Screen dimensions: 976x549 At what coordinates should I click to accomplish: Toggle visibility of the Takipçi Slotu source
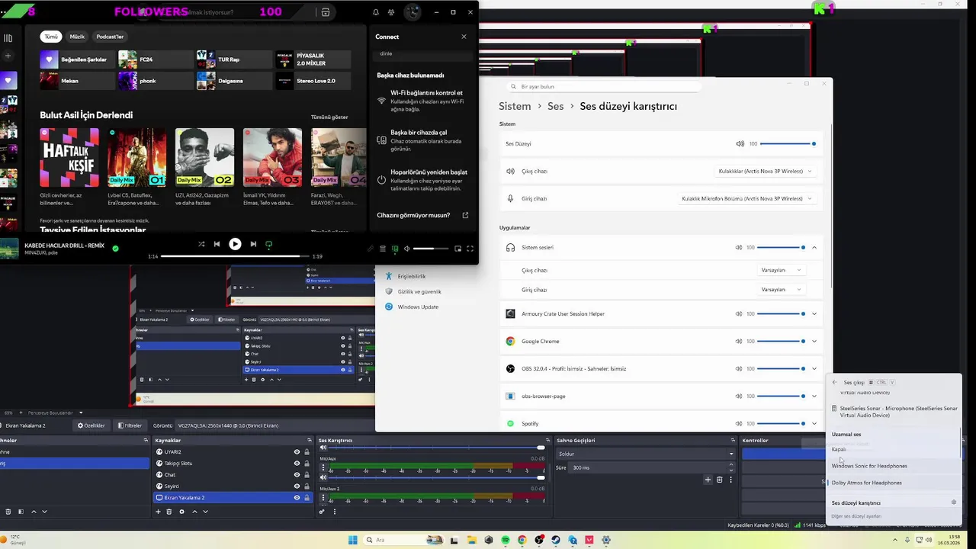[x=297, y=463]
